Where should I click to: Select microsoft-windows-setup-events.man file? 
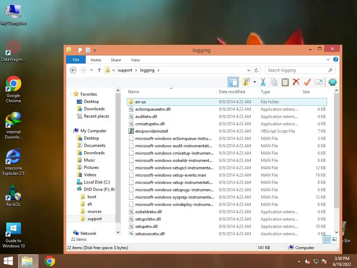pyautogui.click(x=227, y=175)
